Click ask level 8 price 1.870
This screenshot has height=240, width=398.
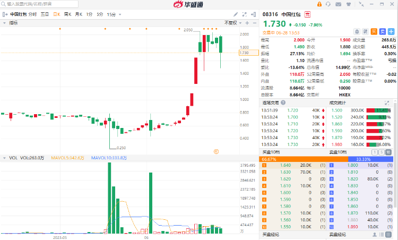[352, 213]
